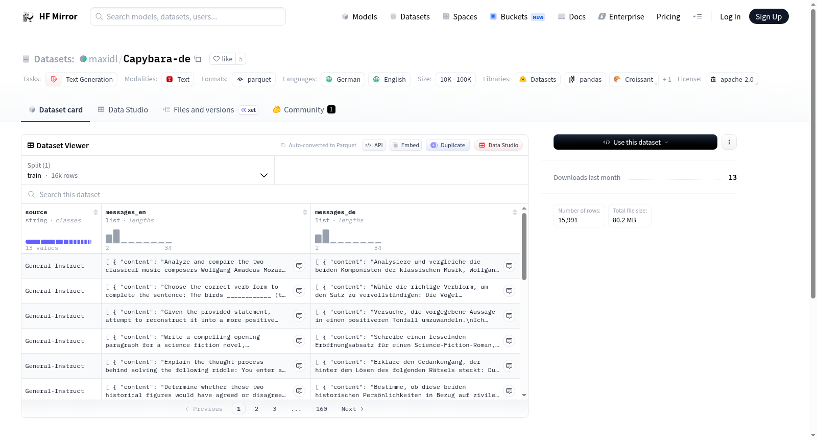Click the Croissant library tag

tap(634, 79)
